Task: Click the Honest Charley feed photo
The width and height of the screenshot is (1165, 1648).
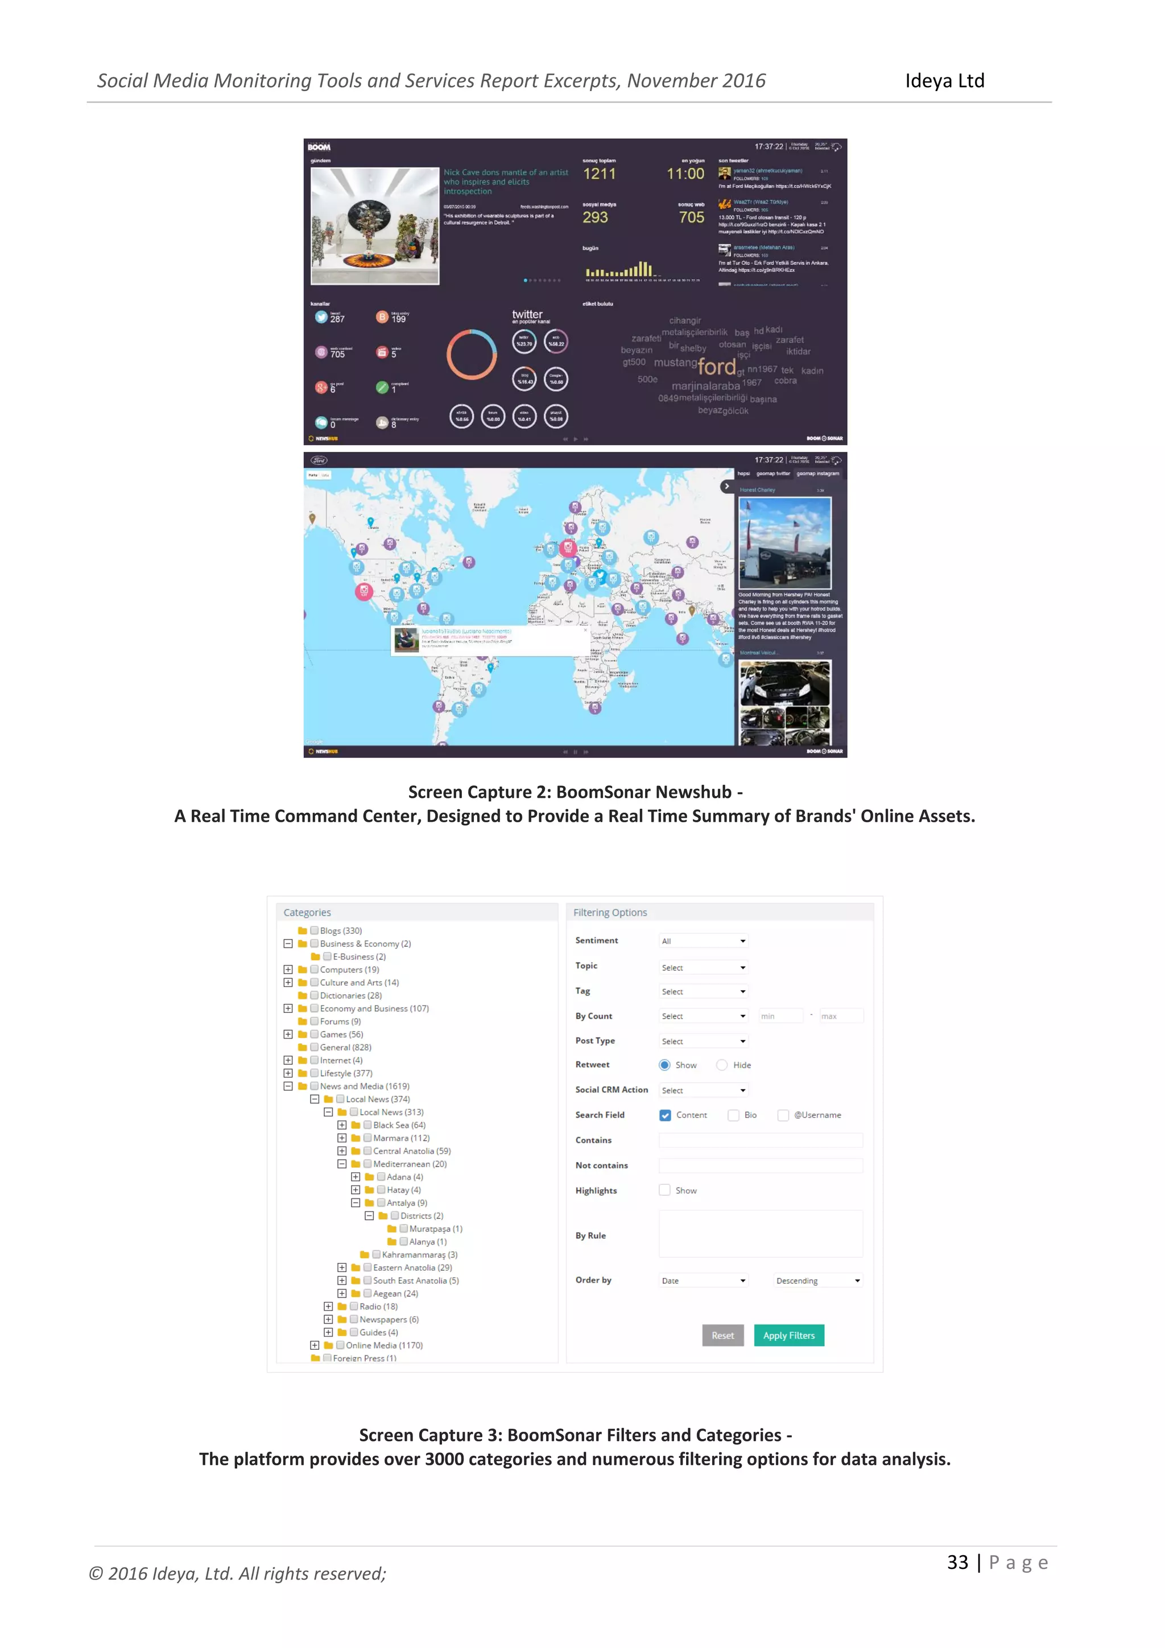Action: pos(785,543)
